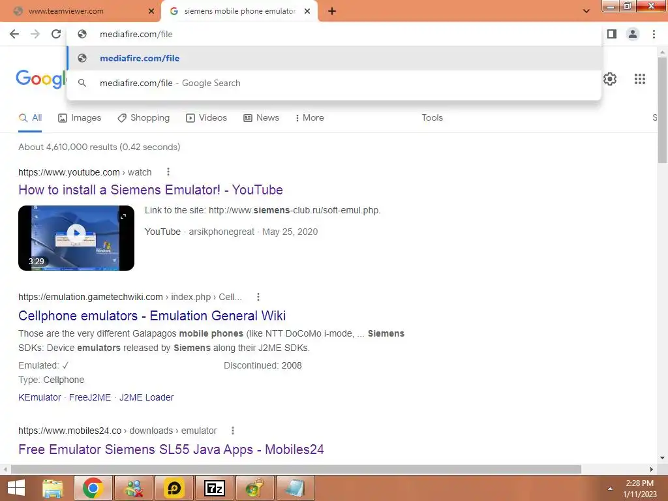Reload the current page
Image resolution: width=668 pixels, height=501 pixels.
56,34
